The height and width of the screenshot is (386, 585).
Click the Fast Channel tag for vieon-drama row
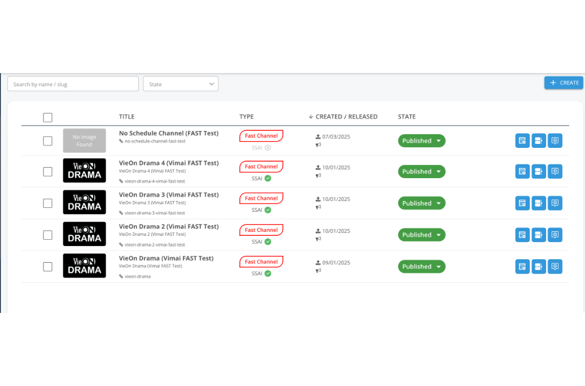261,262
